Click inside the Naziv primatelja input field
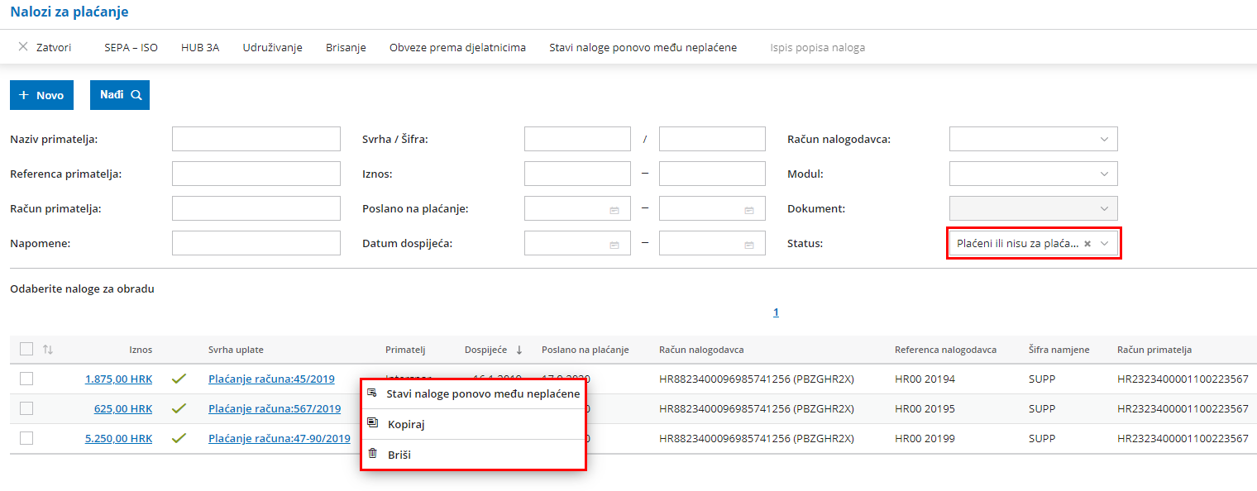Image resolution: width=1257 pixels, height=491 pixels. [256, 138]
